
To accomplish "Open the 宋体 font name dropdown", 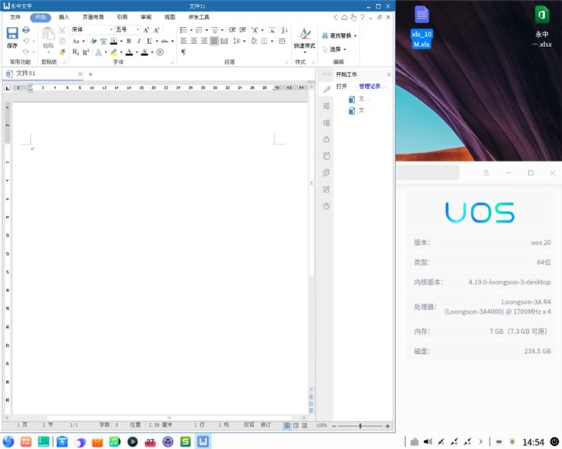I will pos(92,29).
